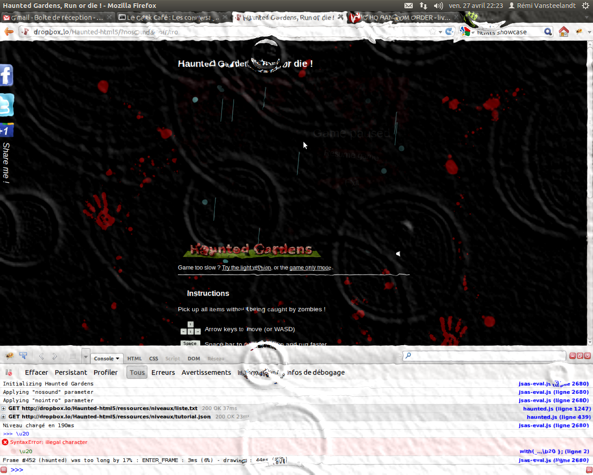Activate the Firebug element inspector icon
Viewport: 593px width, 475px height.
(x=23, y=356)
